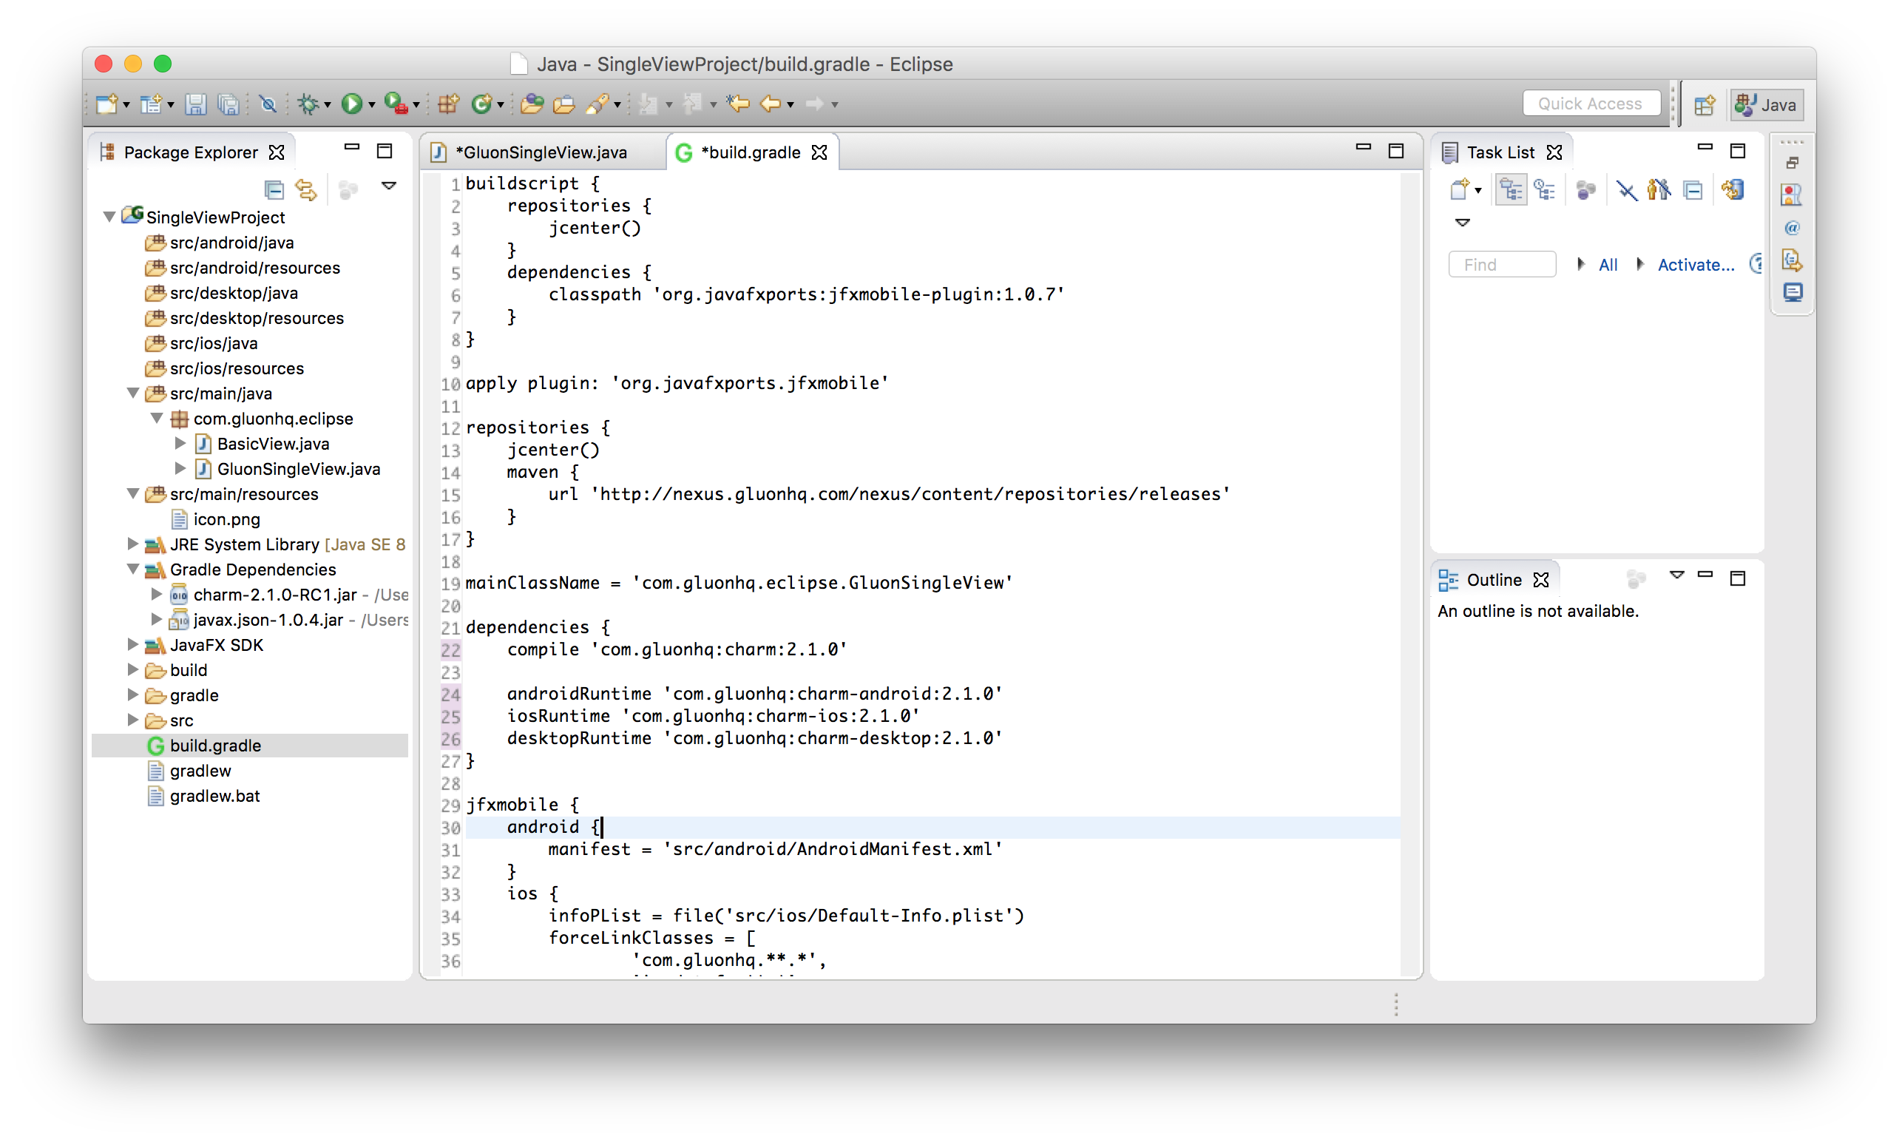Viewport: 1899px width, 1142px height.
Task: Click the All working set link
Action: click(1608, 265)
